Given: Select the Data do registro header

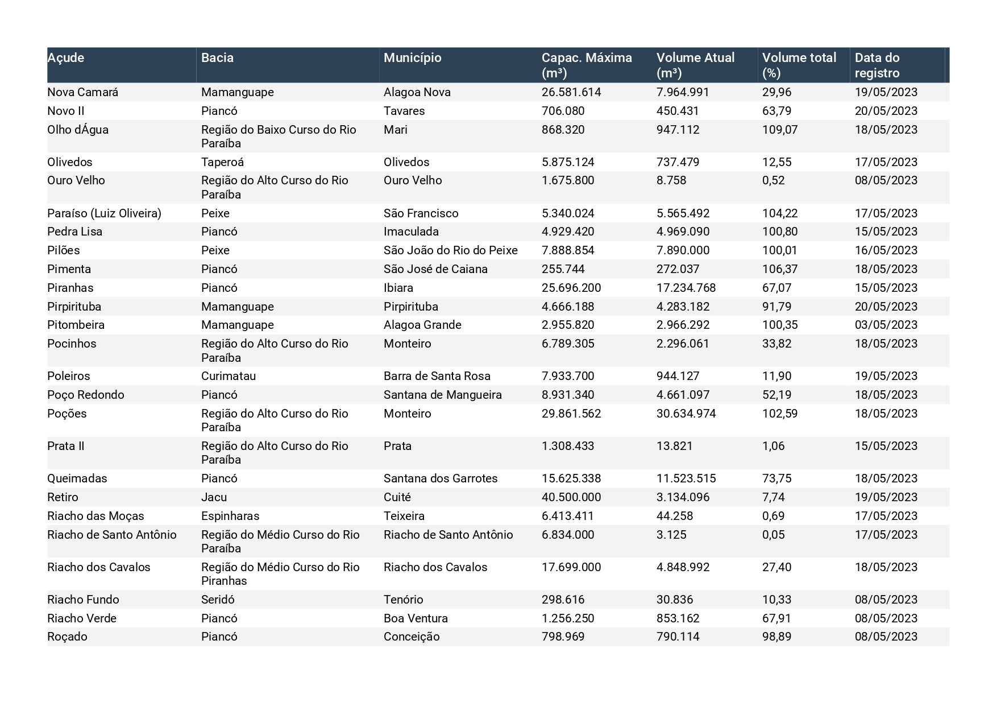Looking at the screenshot, I should 877,65.
